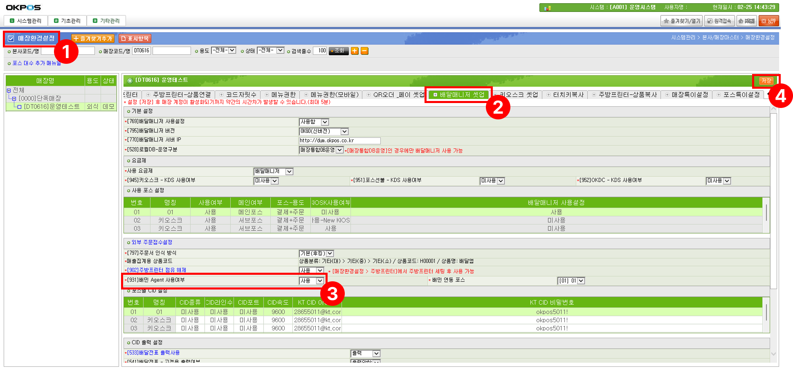Screen dimensions: 793x368
Task: Open the 시스템관리 top menu
Action: (x=26, y=21)
